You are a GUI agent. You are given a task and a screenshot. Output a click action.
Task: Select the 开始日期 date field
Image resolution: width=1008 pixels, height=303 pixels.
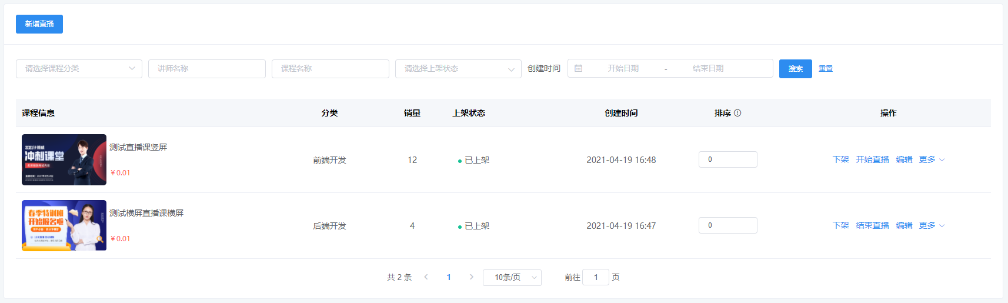tap(623, 68)
